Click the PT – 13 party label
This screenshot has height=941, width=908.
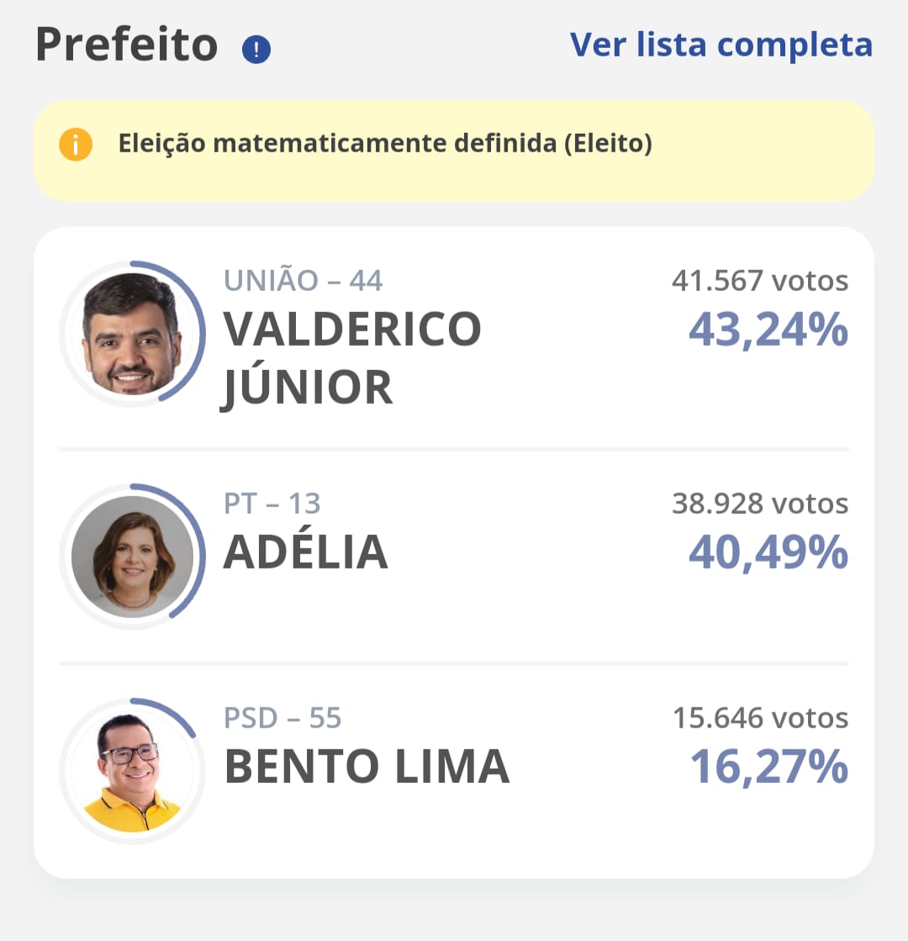[x=272, y=504]
